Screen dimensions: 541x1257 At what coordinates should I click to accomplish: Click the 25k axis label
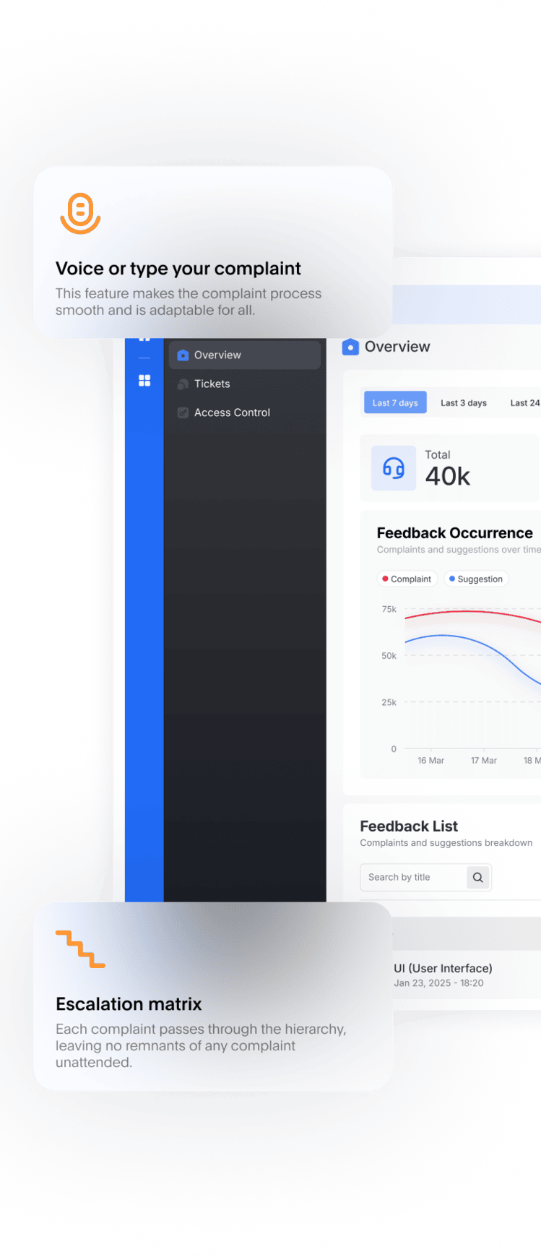point(389,702)
